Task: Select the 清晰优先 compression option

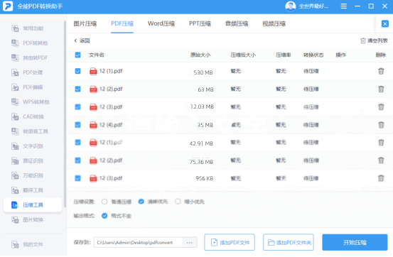Action: 141,202
